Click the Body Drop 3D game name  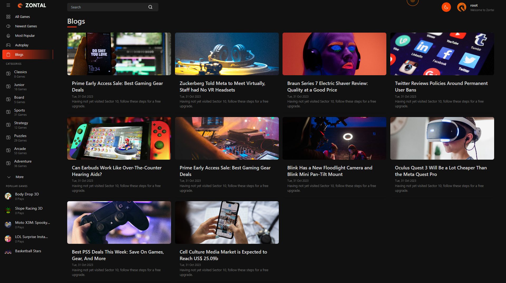(27, 194)
